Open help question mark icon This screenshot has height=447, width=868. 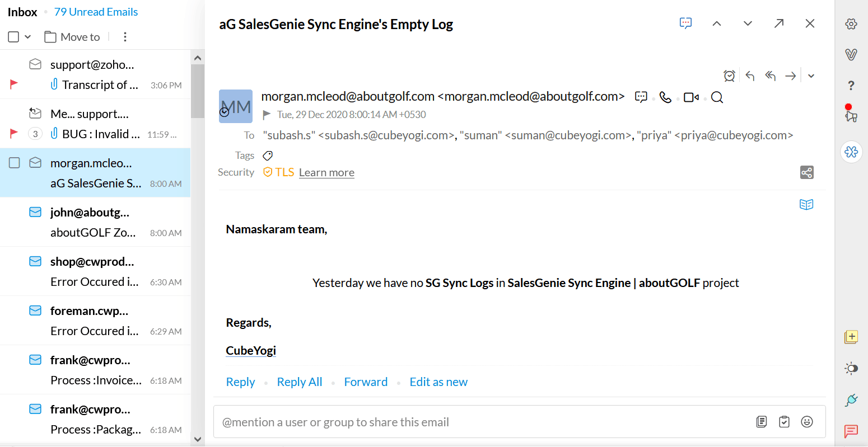tap(851, 85)
